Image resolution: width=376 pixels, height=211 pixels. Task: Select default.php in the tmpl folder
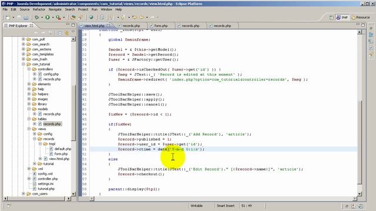click(x=63, y=149)
